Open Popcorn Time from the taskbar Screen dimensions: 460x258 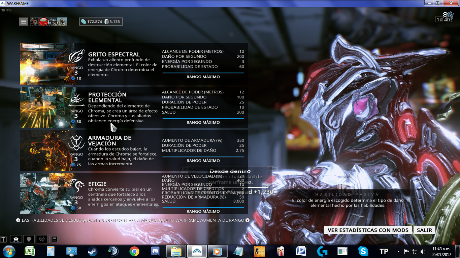[x=280, y=251]
